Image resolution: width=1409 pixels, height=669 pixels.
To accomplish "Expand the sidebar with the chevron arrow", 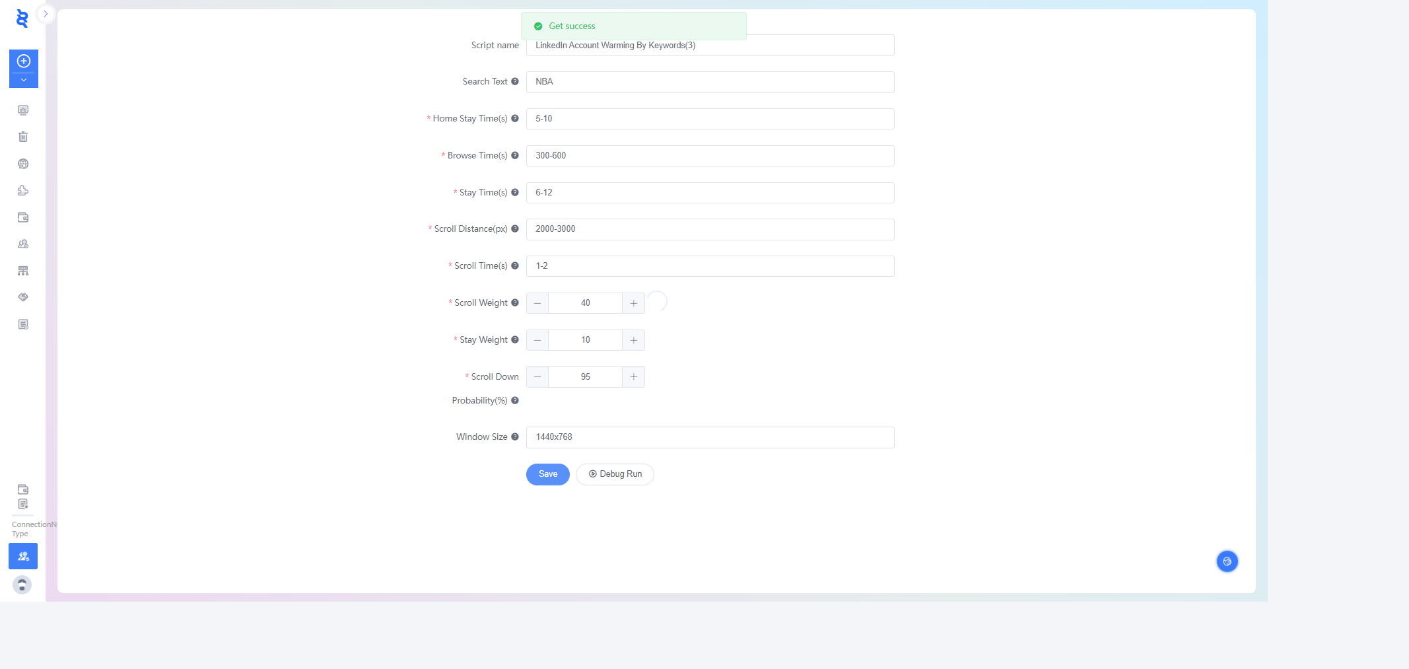I will (46, 13).
